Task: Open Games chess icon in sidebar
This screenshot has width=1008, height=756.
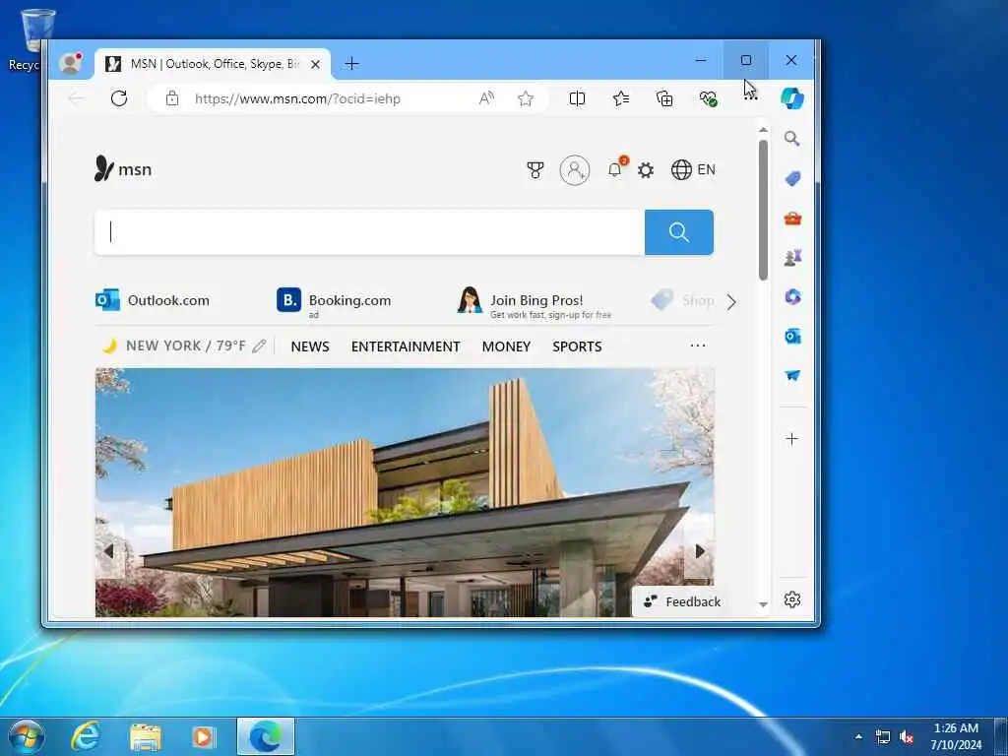Action: click(792, 258)
